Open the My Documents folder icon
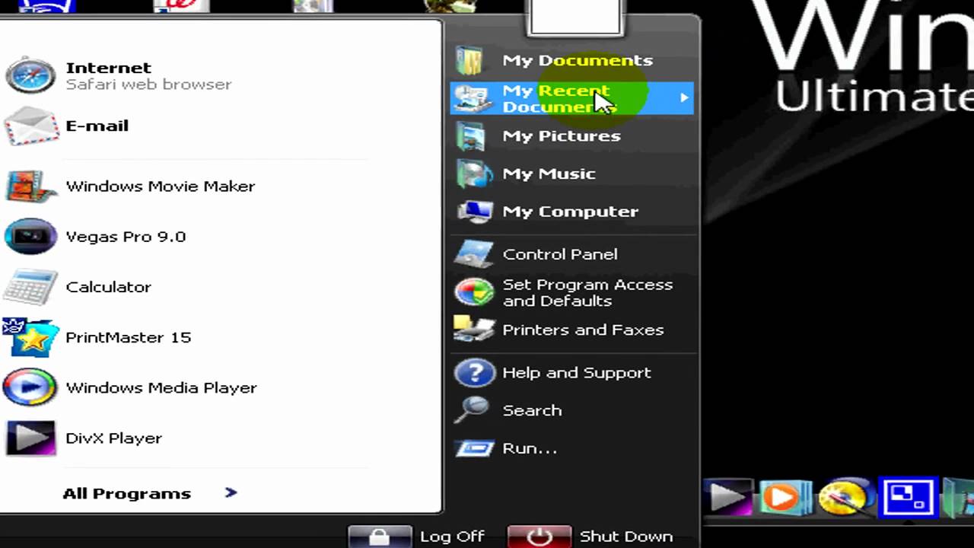This screenshot has height=548, width=974. [471, 60]
